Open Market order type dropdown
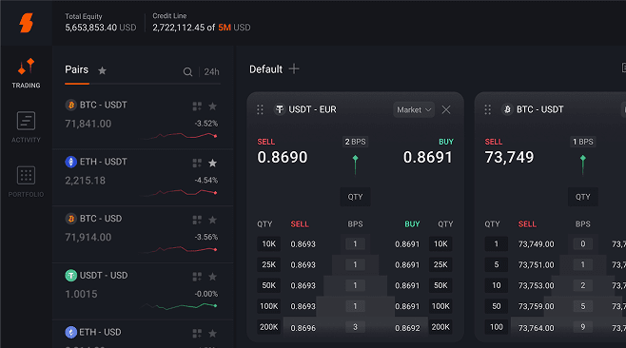This screenshot has height=348, width=626. 414,109
